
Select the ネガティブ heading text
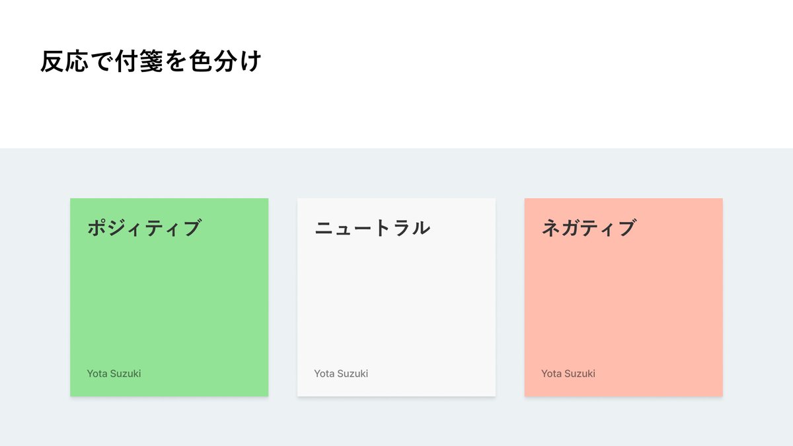[589, 228]
